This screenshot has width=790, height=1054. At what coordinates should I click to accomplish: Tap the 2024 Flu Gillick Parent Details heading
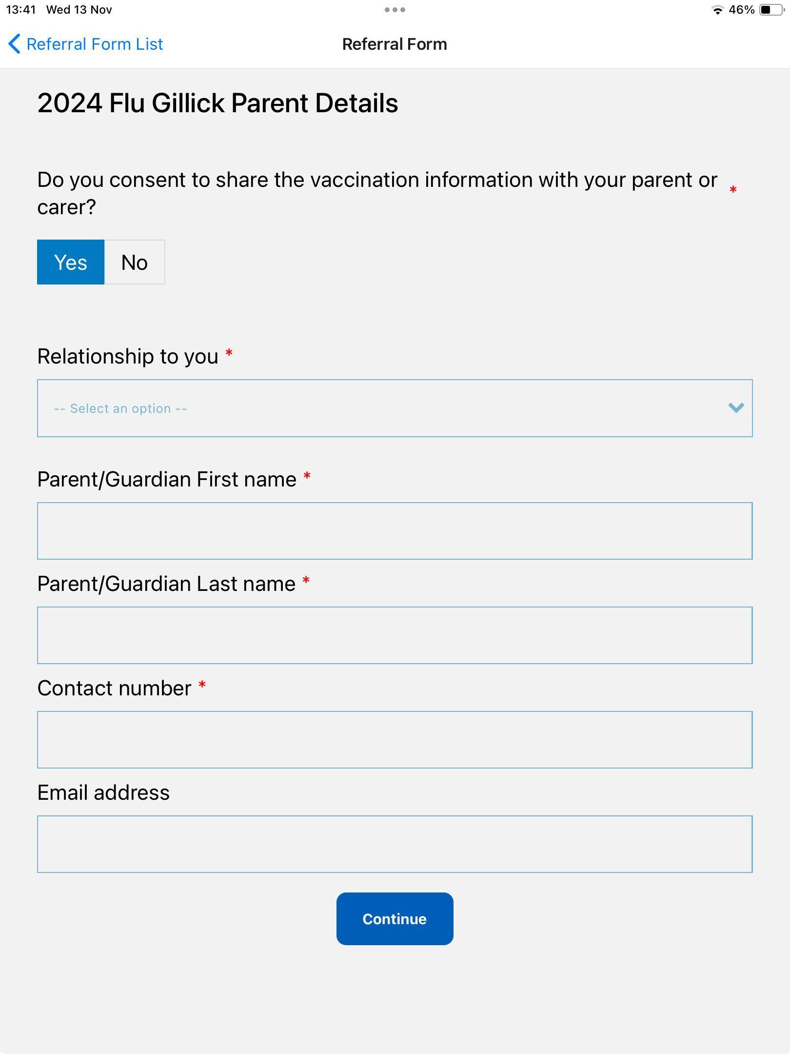[217, 103]
